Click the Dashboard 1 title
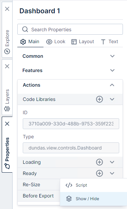 [40, 11]
